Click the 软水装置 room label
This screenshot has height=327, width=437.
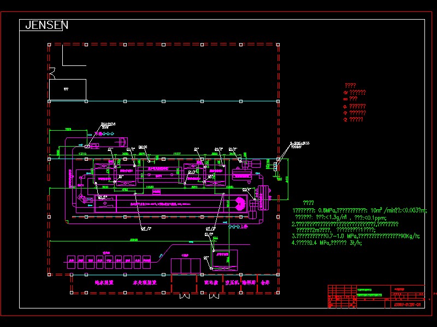click(x=104, y=282)
